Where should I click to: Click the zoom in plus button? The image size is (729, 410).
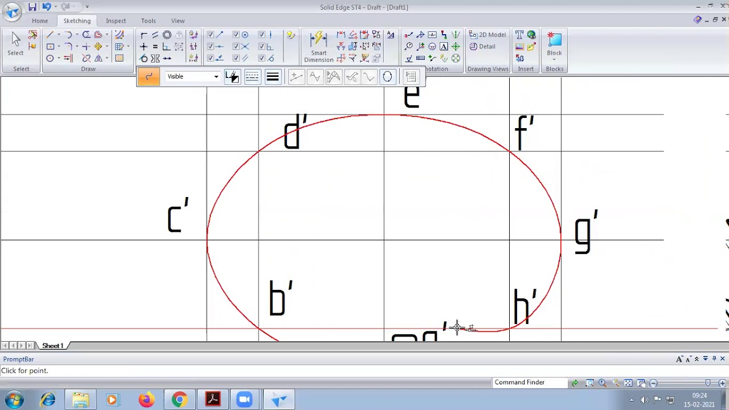click(x=722, y=383)
